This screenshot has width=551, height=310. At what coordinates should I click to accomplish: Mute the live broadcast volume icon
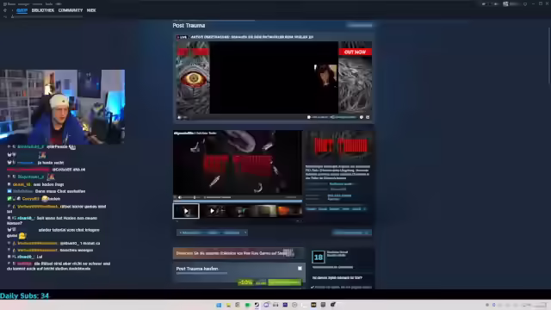point(179,117)
